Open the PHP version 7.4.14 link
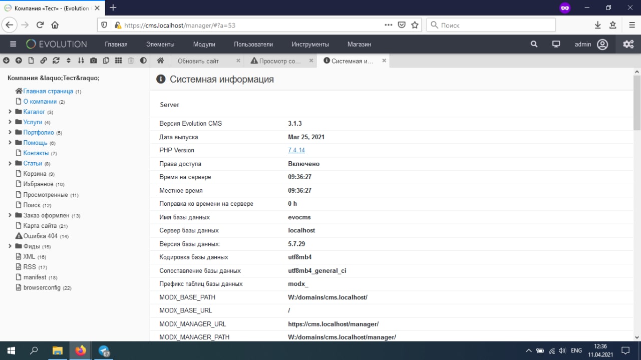 (296, 150)
